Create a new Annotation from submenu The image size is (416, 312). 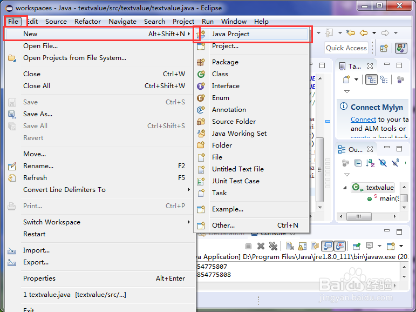click(x=251, y=110)
